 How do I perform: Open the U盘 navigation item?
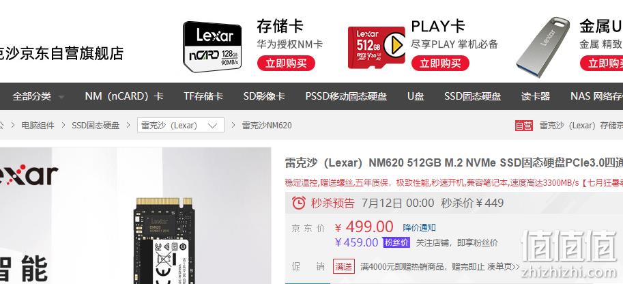416,96
